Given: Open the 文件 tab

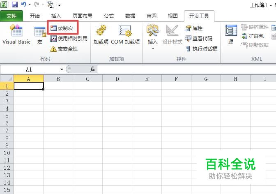Looking at the screenshot, I should click(11, 16).
